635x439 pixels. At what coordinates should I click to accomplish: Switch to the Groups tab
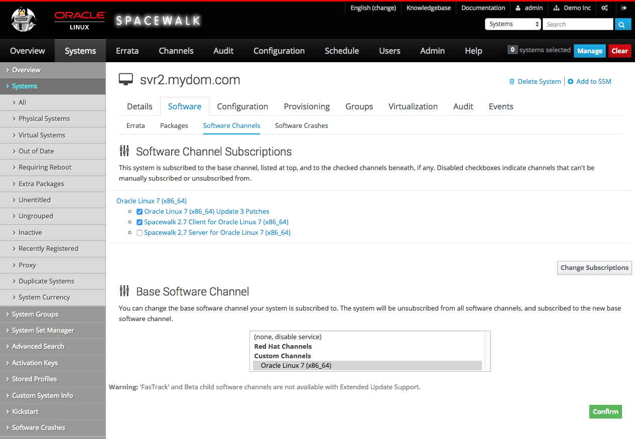(x=359, y=106)
